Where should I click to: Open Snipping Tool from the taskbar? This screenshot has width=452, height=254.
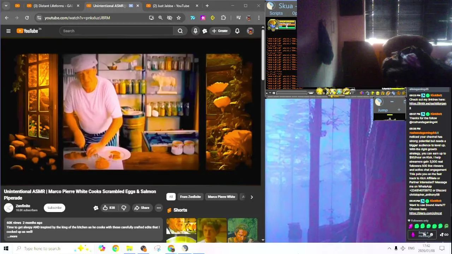click(x=157, y=248)
